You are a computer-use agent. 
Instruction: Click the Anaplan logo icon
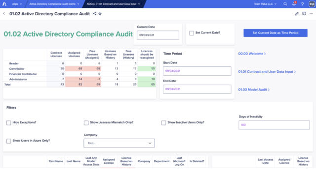[4, 4]
